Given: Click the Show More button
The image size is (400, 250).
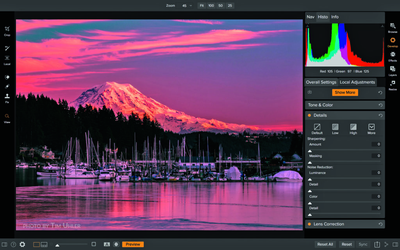Looking at the screenshot, I should [x=345, y=93].
